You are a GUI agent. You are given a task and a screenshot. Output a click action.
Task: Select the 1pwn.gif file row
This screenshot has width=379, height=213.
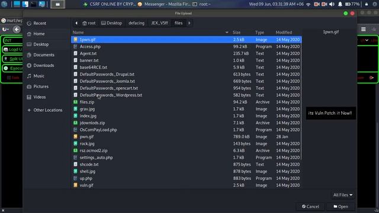[186, 40]
